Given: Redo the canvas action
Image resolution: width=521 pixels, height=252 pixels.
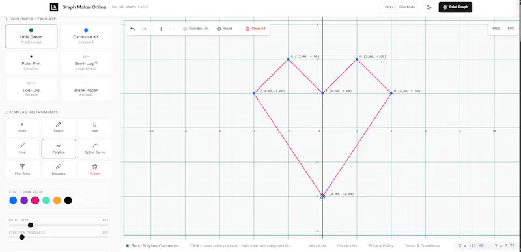Looking at the screenshot, I should point(144,29).
